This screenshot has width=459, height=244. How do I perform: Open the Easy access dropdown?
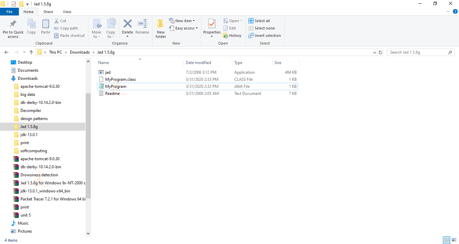(183, 28)
